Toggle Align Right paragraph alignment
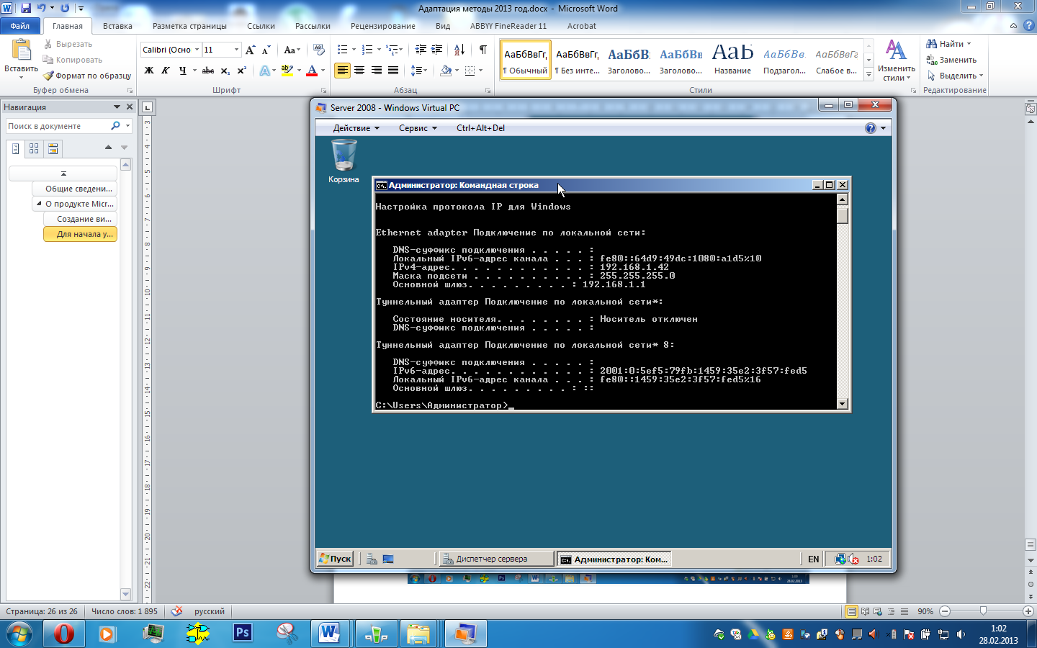 pos(376,71)
